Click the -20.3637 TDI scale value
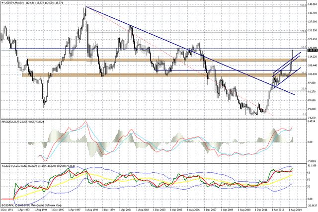 click(313, 206)
